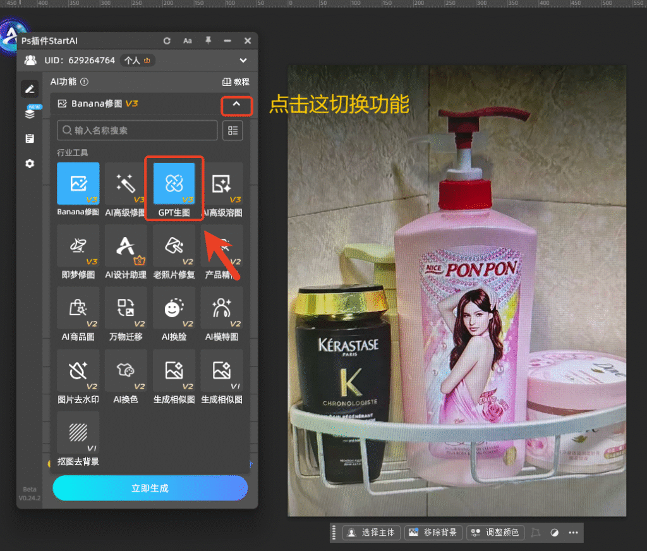Image resolution: width=647 pixels, height=551 pixels.
Task: Open the settings gear in sidebar
Action: 30,164
